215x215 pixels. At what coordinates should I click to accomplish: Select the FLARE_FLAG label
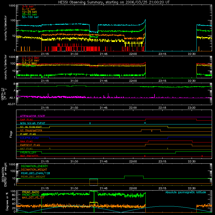point(28,134)
